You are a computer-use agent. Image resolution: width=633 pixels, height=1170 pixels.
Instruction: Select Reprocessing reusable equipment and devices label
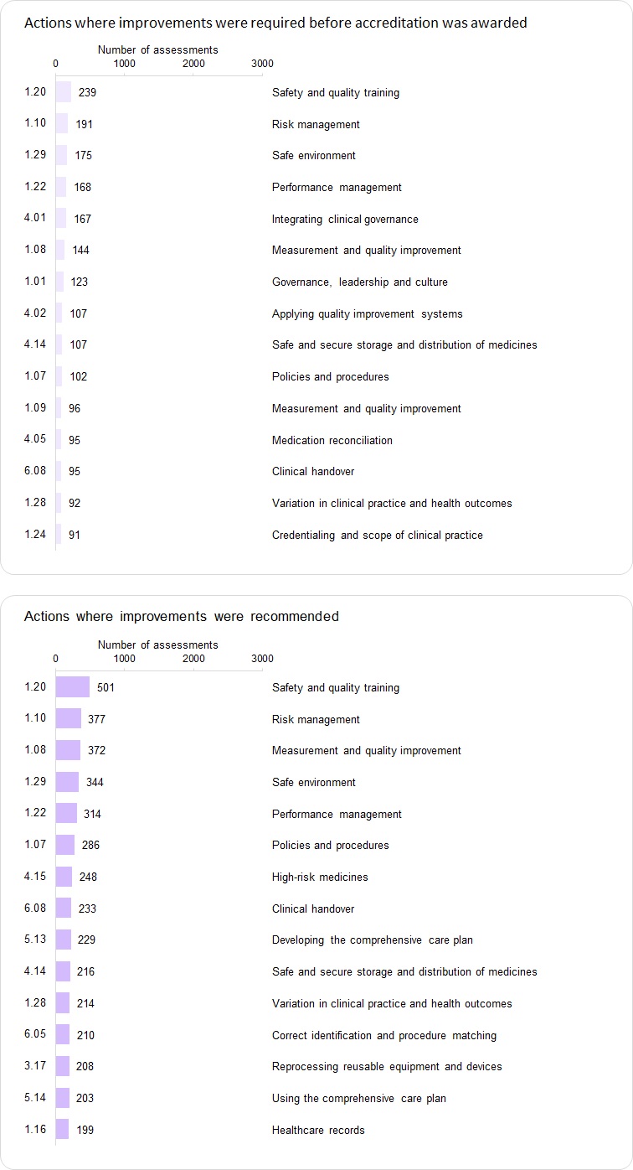pyautogui.click(x=387, y=1066)
